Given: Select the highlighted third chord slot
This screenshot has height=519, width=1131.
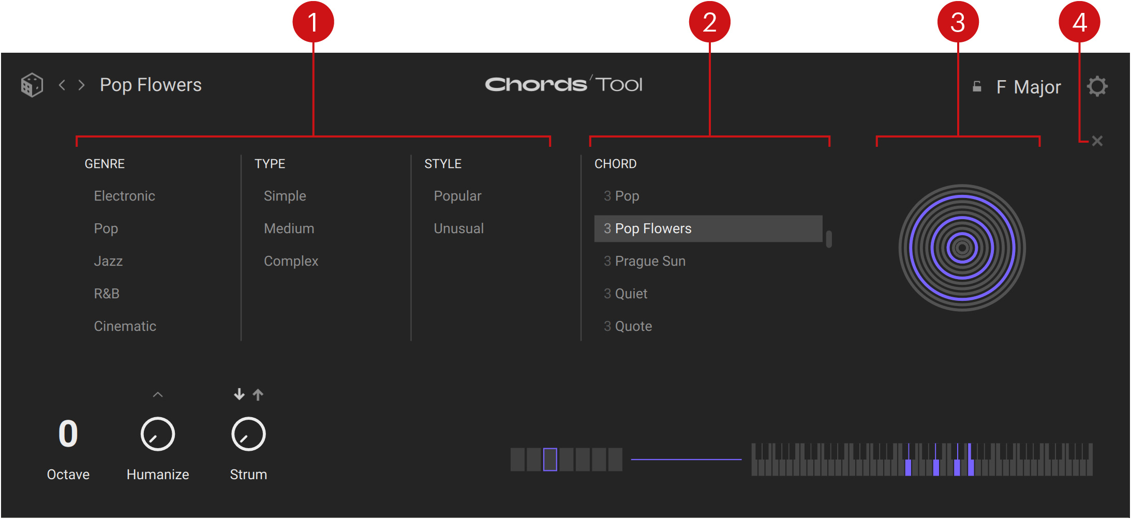Looking at the screenshot, I should 550,459.
